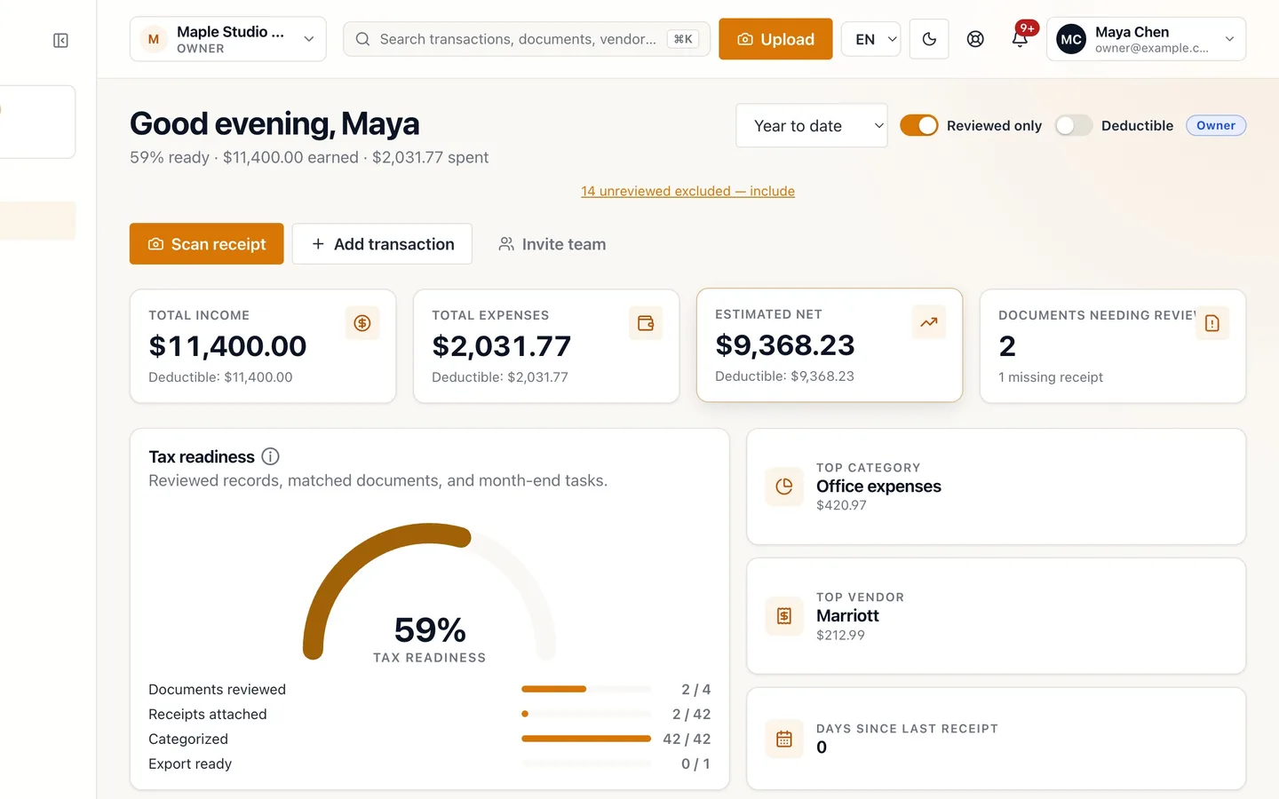Click the Categorized progress bar
This screenshot has height=799, width=1279.
(x=586, y=739)
